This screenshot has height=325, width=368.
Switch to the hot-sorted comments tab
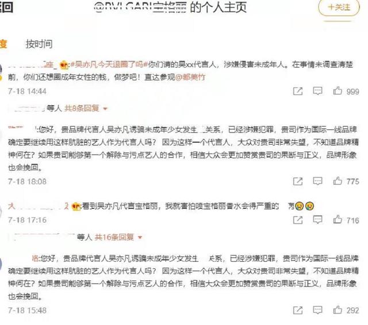[3, 44]
